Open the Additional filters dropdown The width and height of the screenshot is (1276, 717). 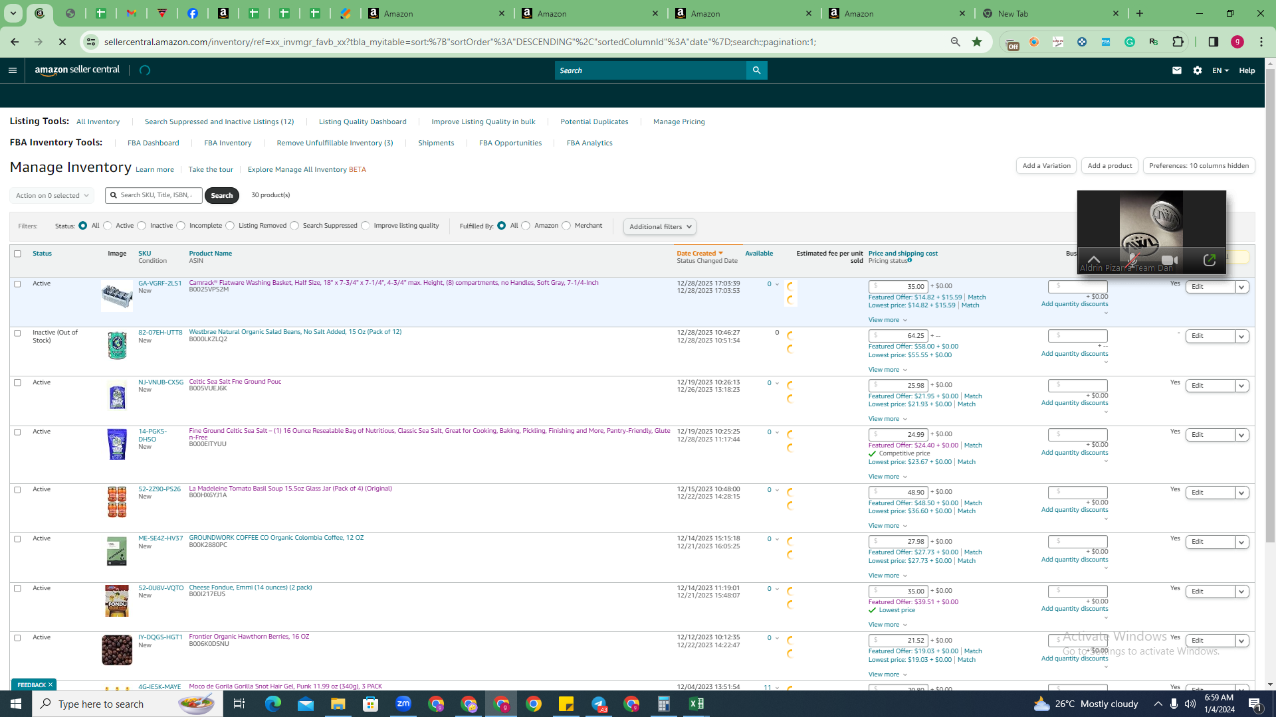tap(660, 227)
